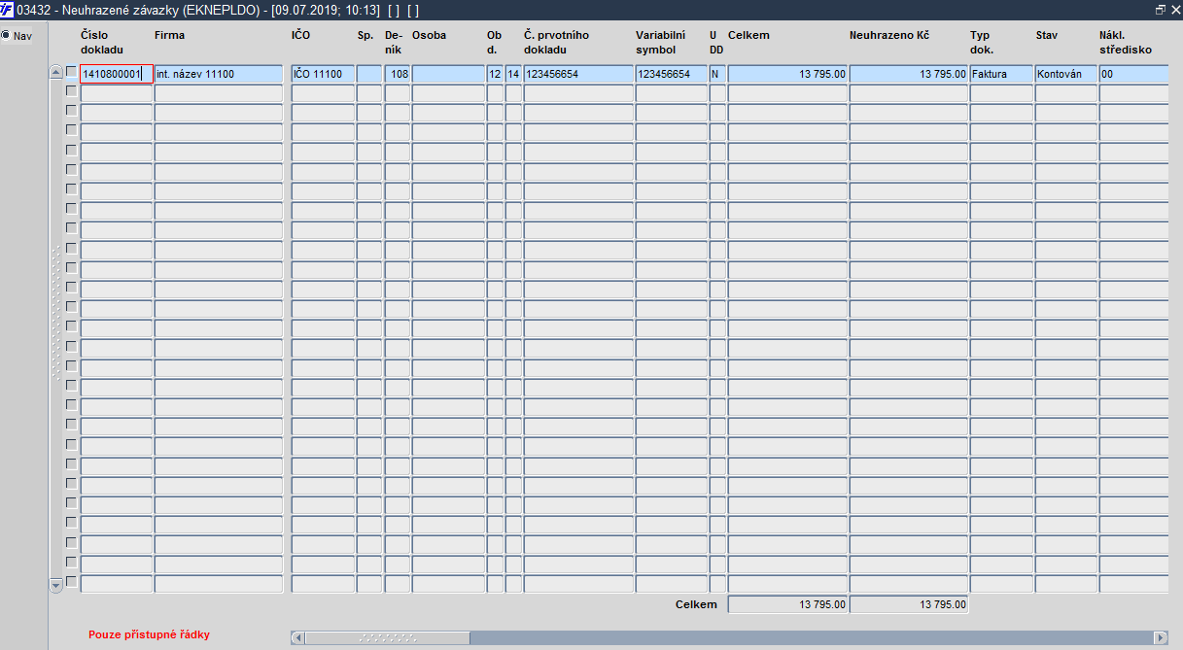Click the Variabilní symbol 123456654 cell
The height and width of the screenshot is (650, 1183).
pos(672,74)
